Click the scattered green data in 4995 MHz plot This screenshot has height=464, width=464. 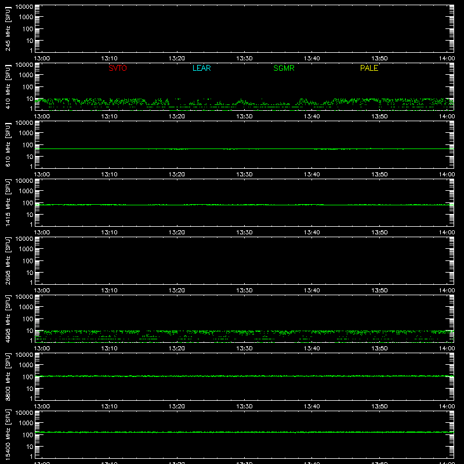click(244, 336)
